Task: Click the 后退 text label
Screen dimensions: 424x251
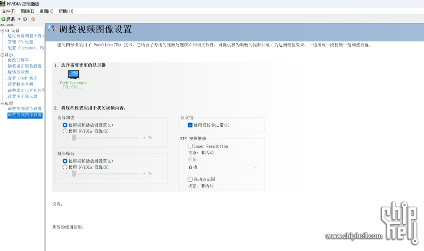Action: point(10,19)
